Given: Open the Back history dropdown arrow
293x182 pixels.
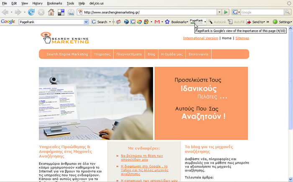Looking at the screenshot, I should (11, 12).
